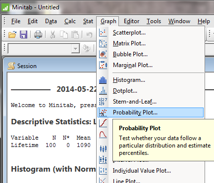Viewport: 214px width, 183px height.
Task: Choose Individual Value Plot... menu entry
Action: (151, 171)
